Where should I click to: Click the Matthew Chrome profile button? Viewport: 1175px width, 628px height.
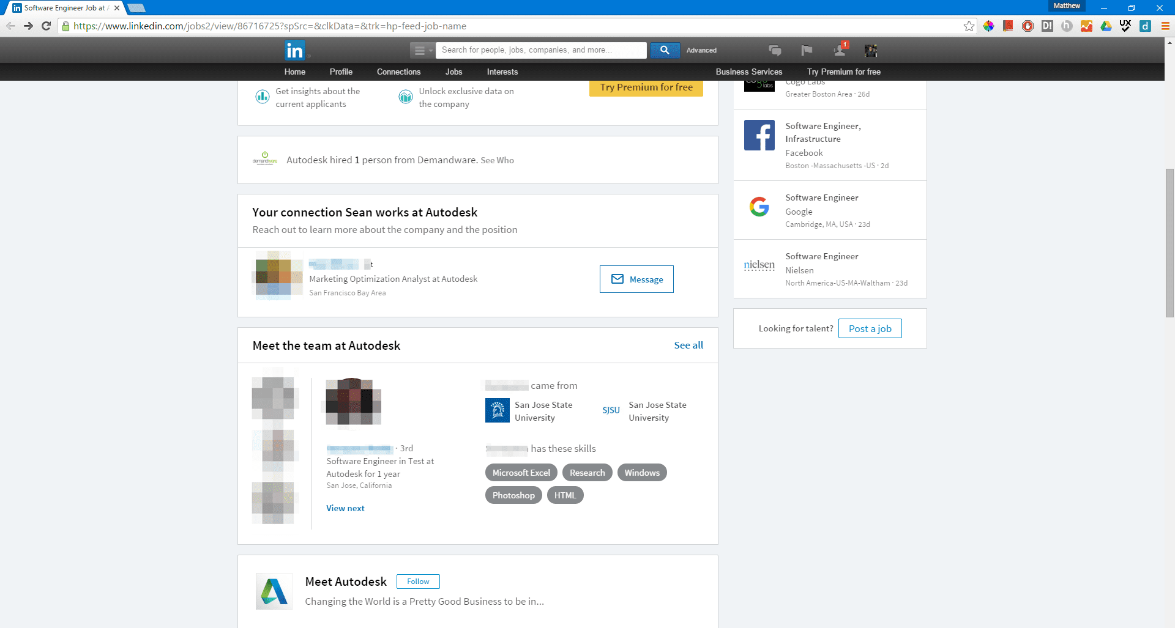(1066, 6)
